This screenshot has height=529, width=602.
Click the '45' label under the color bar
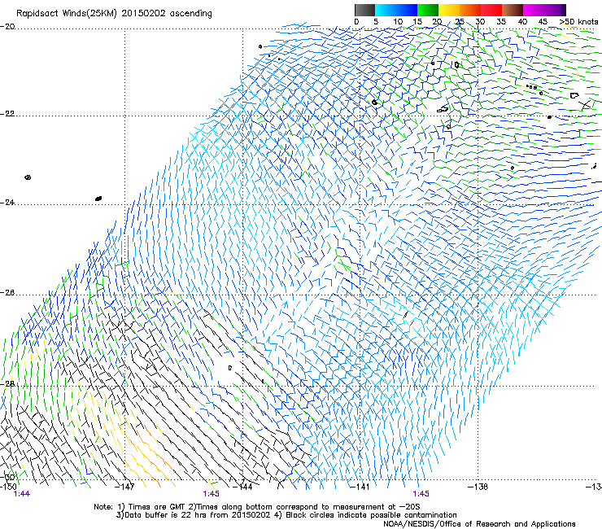(543, 22)
